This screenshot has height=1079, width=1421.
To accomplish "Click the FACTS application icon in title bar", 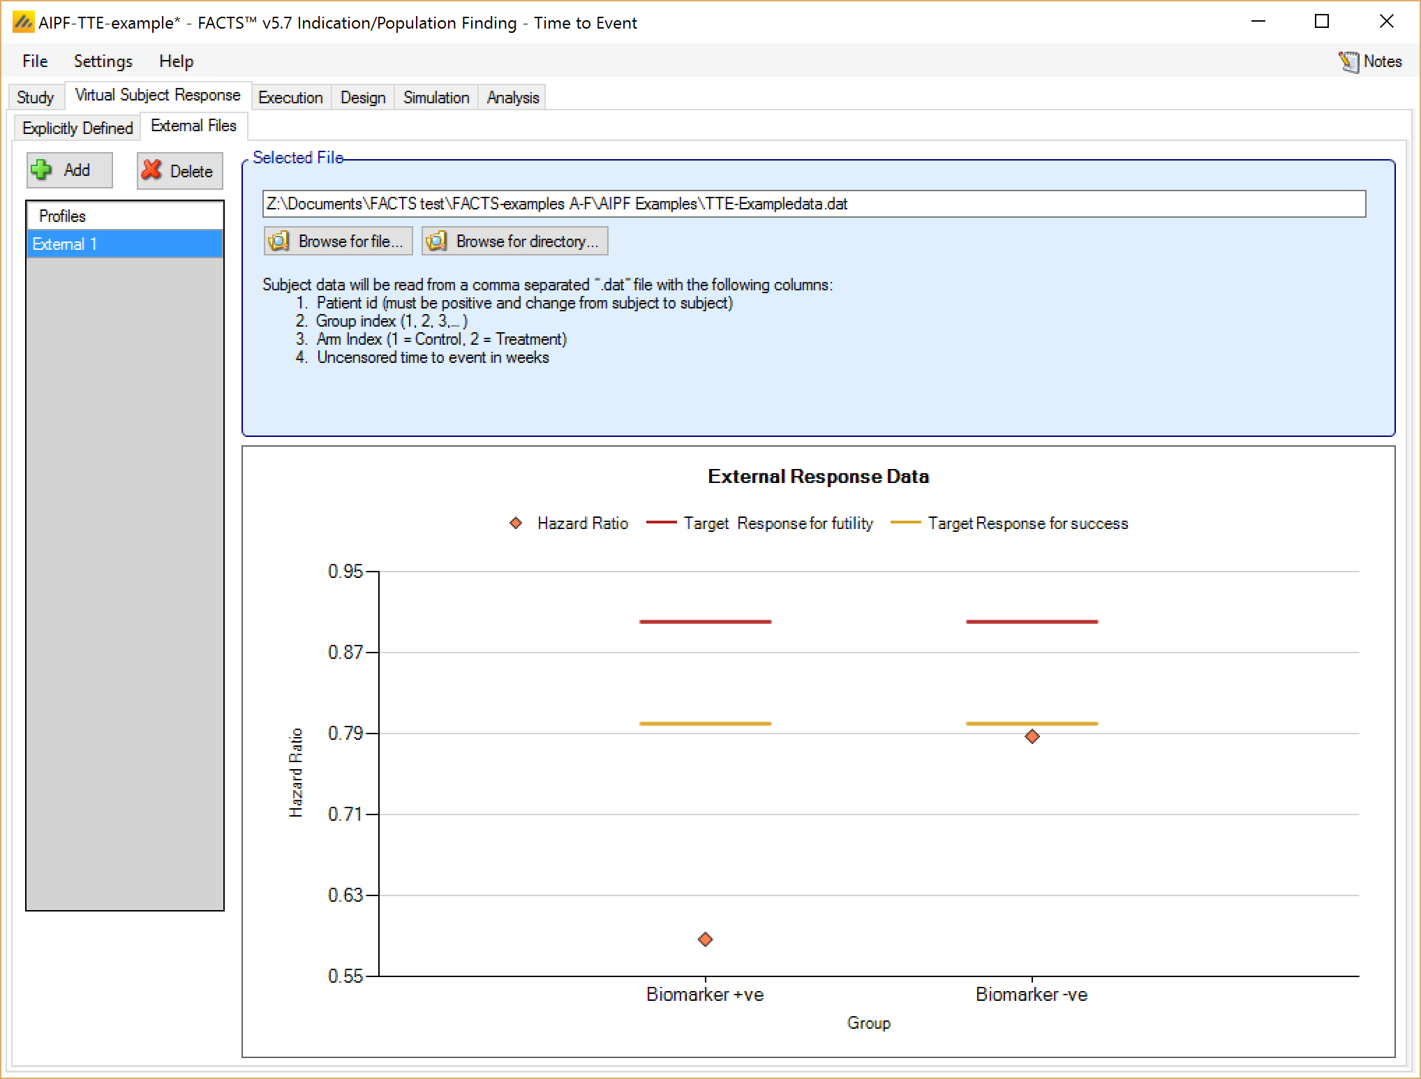I will pos(23,23).
